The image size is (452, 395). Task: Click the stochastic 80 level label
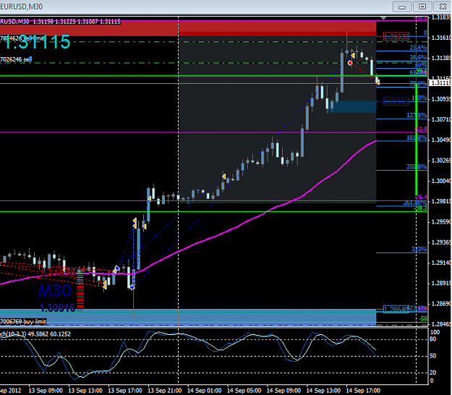pyautogui.click(x=432, y=339)
